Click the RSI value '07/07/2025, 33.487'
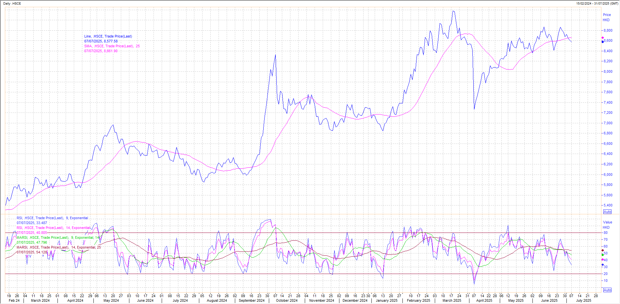The height and width of the screenshot is (304, 620). [32, 223]
